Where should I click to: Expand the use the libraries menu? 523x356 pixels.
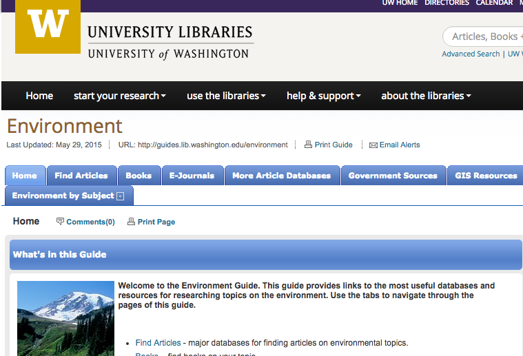226,96
